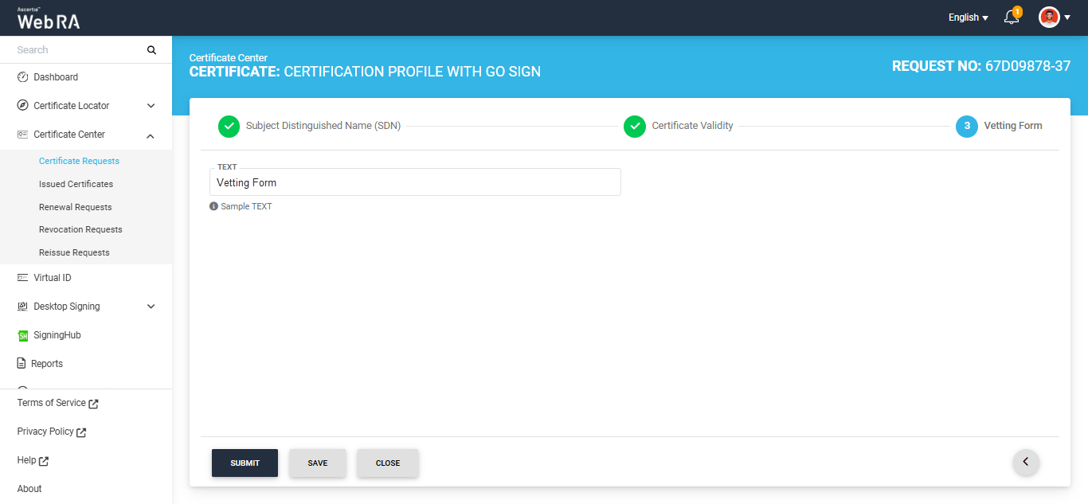Viewport: 1088px width, 504px height.
Task: Click the search magnifier icon
Action: coord(151,50)
